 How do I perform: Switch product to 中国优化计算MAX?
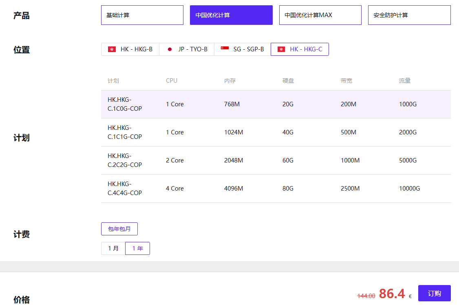pos(320,15)
